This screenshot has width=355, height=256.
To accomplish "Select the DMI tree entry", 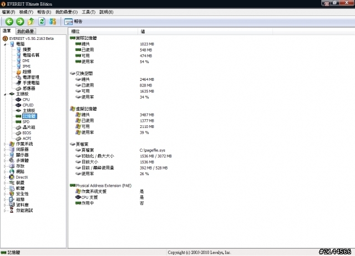I will pyautogui.click(x=26, y=60).
